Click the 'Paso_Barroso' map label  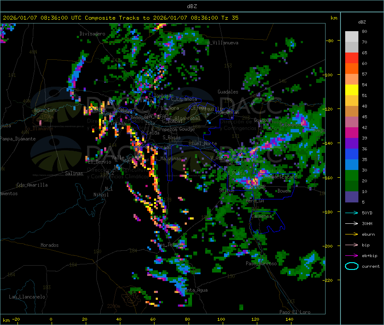(x=261, y=264)
